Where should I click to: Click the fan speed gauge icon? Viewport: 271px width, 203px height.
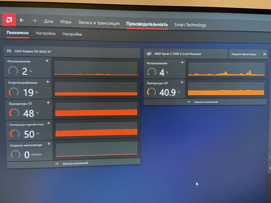tap(15, 154)
